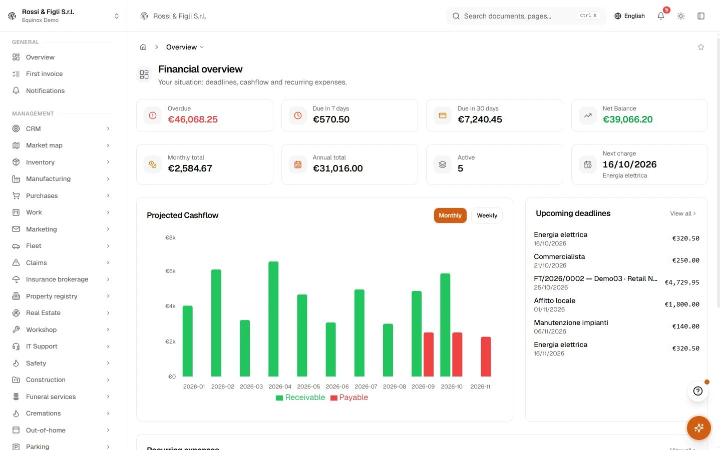Expand the Construction chevron
This screenshot has height=450, width=721.
click(x=108, y=380)
